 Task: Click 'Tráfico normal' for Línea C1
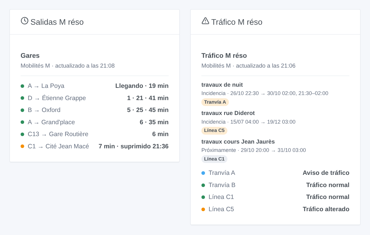click(x=328, y=197)
